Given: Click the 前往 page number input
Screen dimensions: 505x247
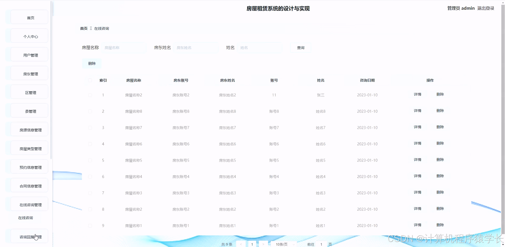Looking at the screenshot, I should click(321, 244).
